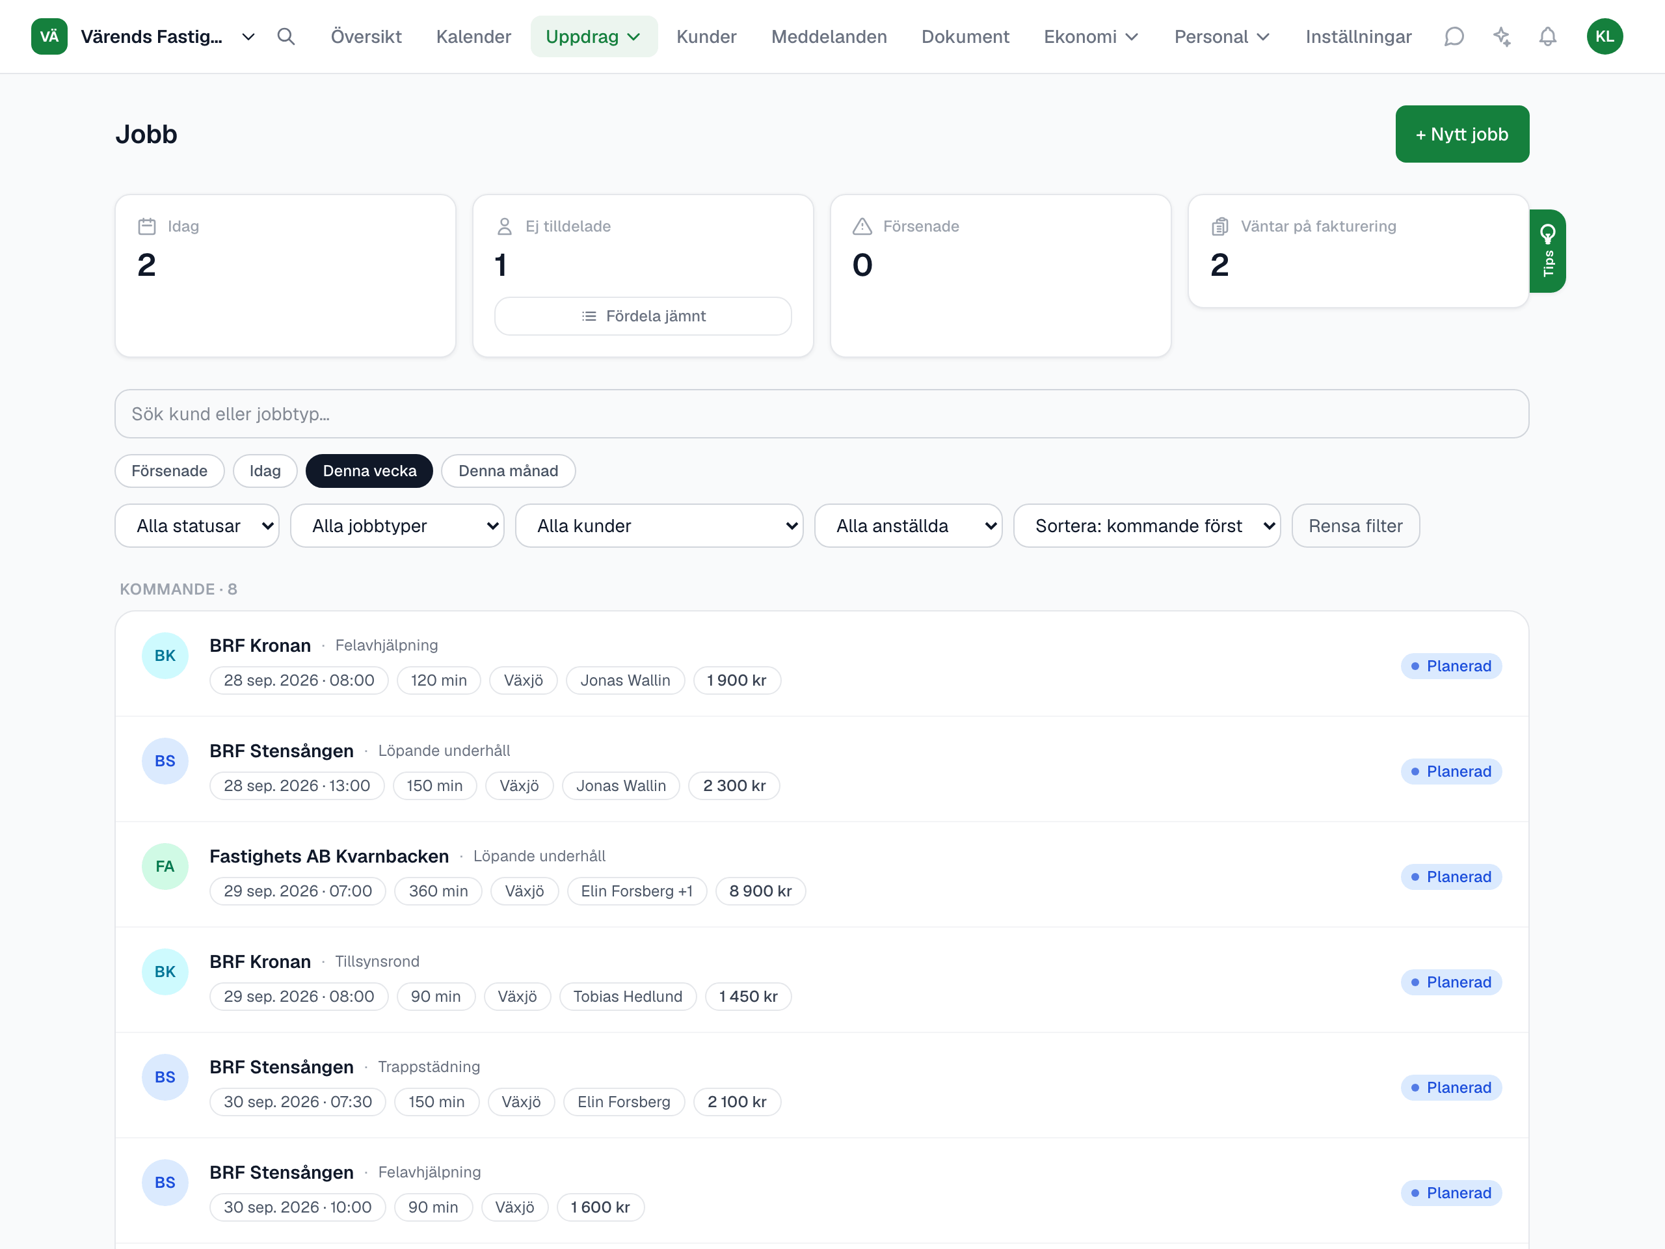Click the Sök kund eller jobbtyp field
The width and height of the screenshot is (1665, 1249).
(822, 413)
